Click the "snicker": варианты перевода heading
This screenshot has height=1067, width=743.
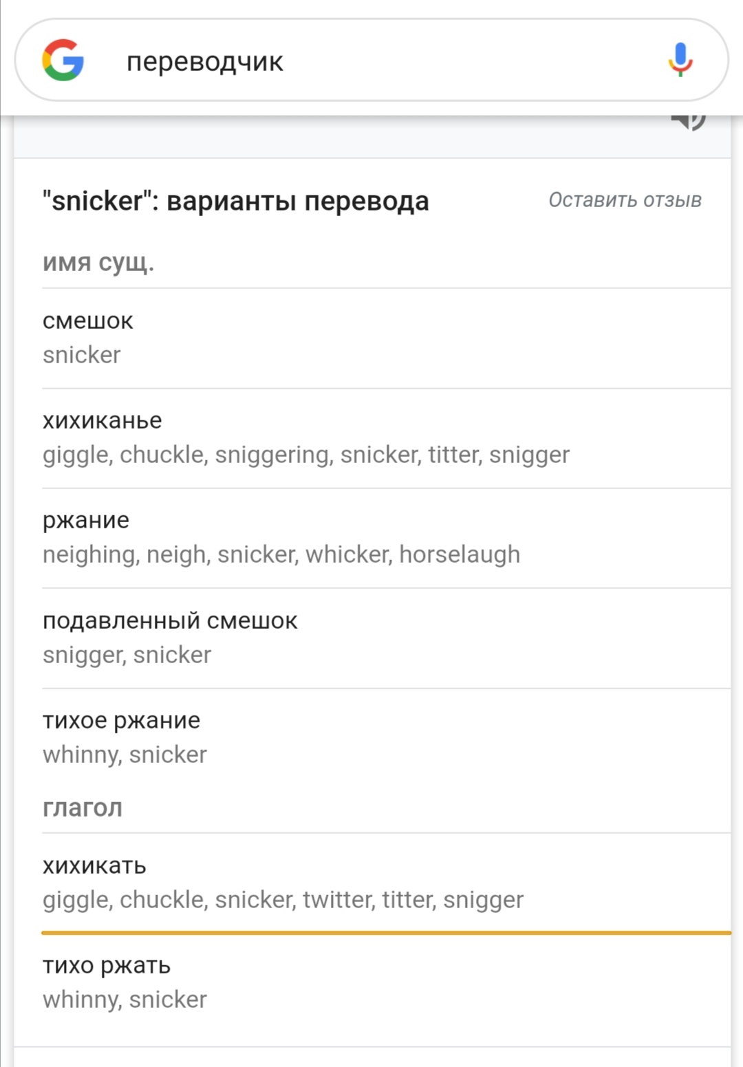(x=235, y=201)
